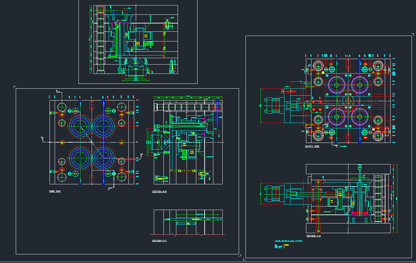416x263 pixels.
Task: Select upper-left cavity circle in Core Side view
Action: click(79, 126)
